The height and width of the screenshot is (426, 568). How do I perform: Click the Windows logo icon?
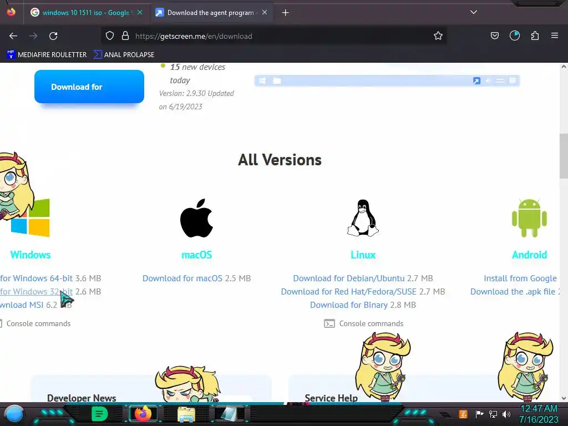pyautogui.click(x=31, y=217)
